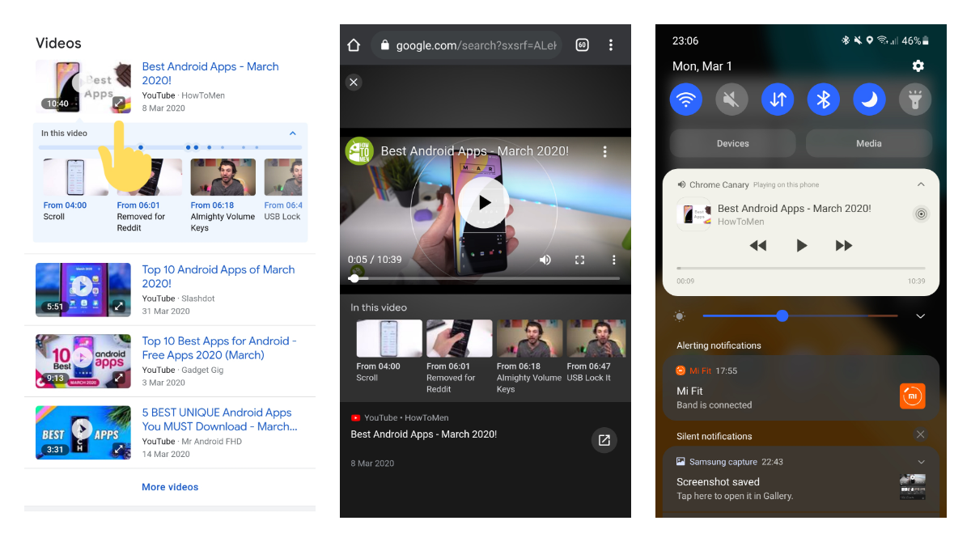
Task: Open video player options menu beside fullscreen
Action: 614,260
